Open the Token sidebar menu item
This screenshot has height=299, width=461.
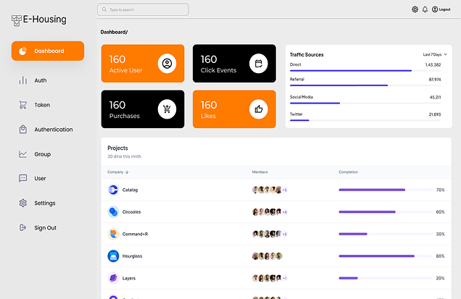pyautogui.click(x=42, y=105)
